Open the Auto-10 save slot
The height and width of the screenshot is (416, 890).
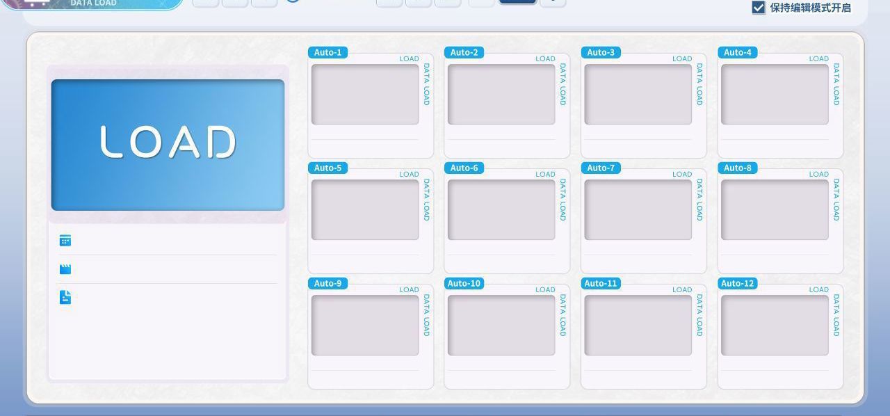click(507, 337)
